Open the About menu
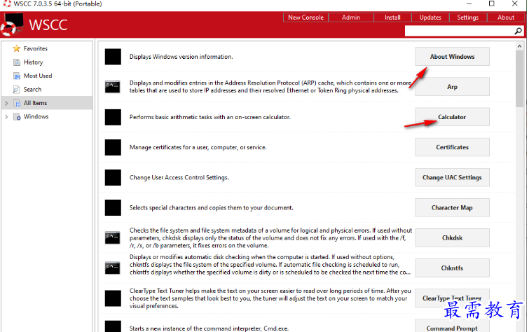The height and width of the screenshot is (332, 529). 506,18
